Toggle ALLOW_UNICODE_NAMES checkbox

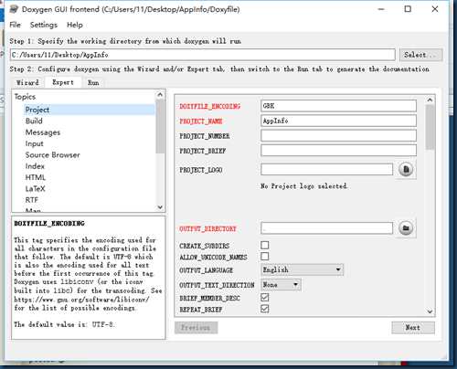[x=265, y=257]
